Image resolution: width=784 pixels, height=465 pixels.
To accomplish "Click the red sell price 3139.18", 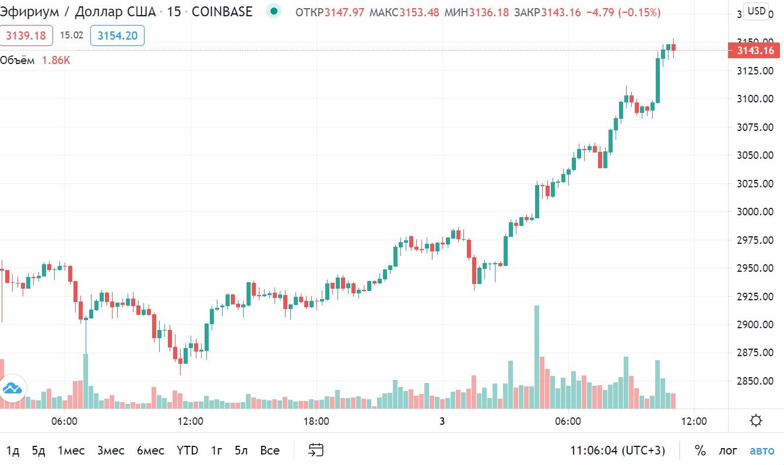I will [26, 36].
